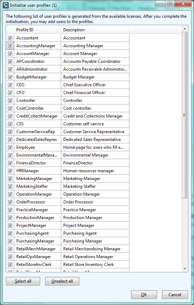Minimize the Initialize user profiles window

(161, 4)
